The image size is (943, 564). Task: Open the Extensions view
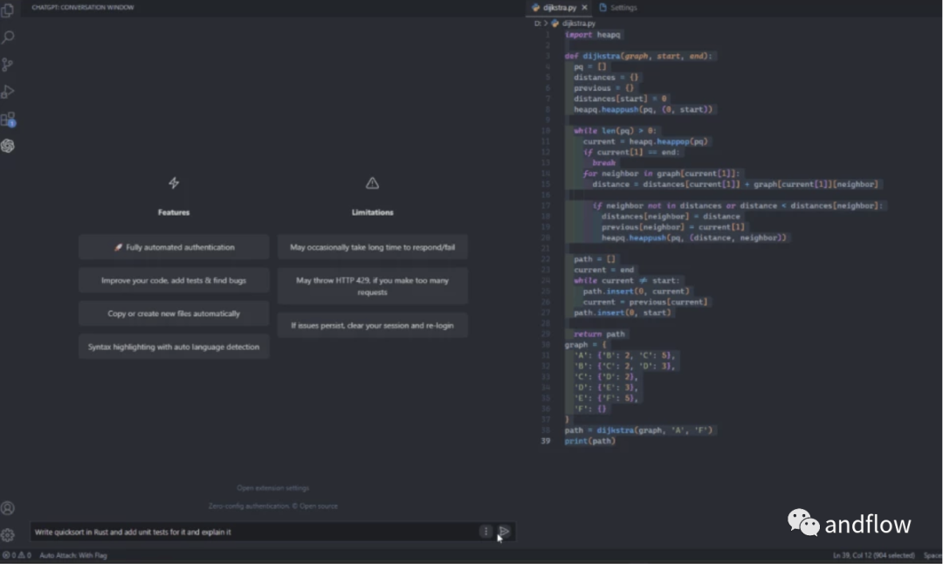pyautogui.click(x=8, y=119)
